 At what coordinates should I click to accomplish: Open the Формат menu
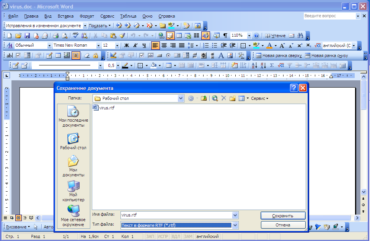87,16
